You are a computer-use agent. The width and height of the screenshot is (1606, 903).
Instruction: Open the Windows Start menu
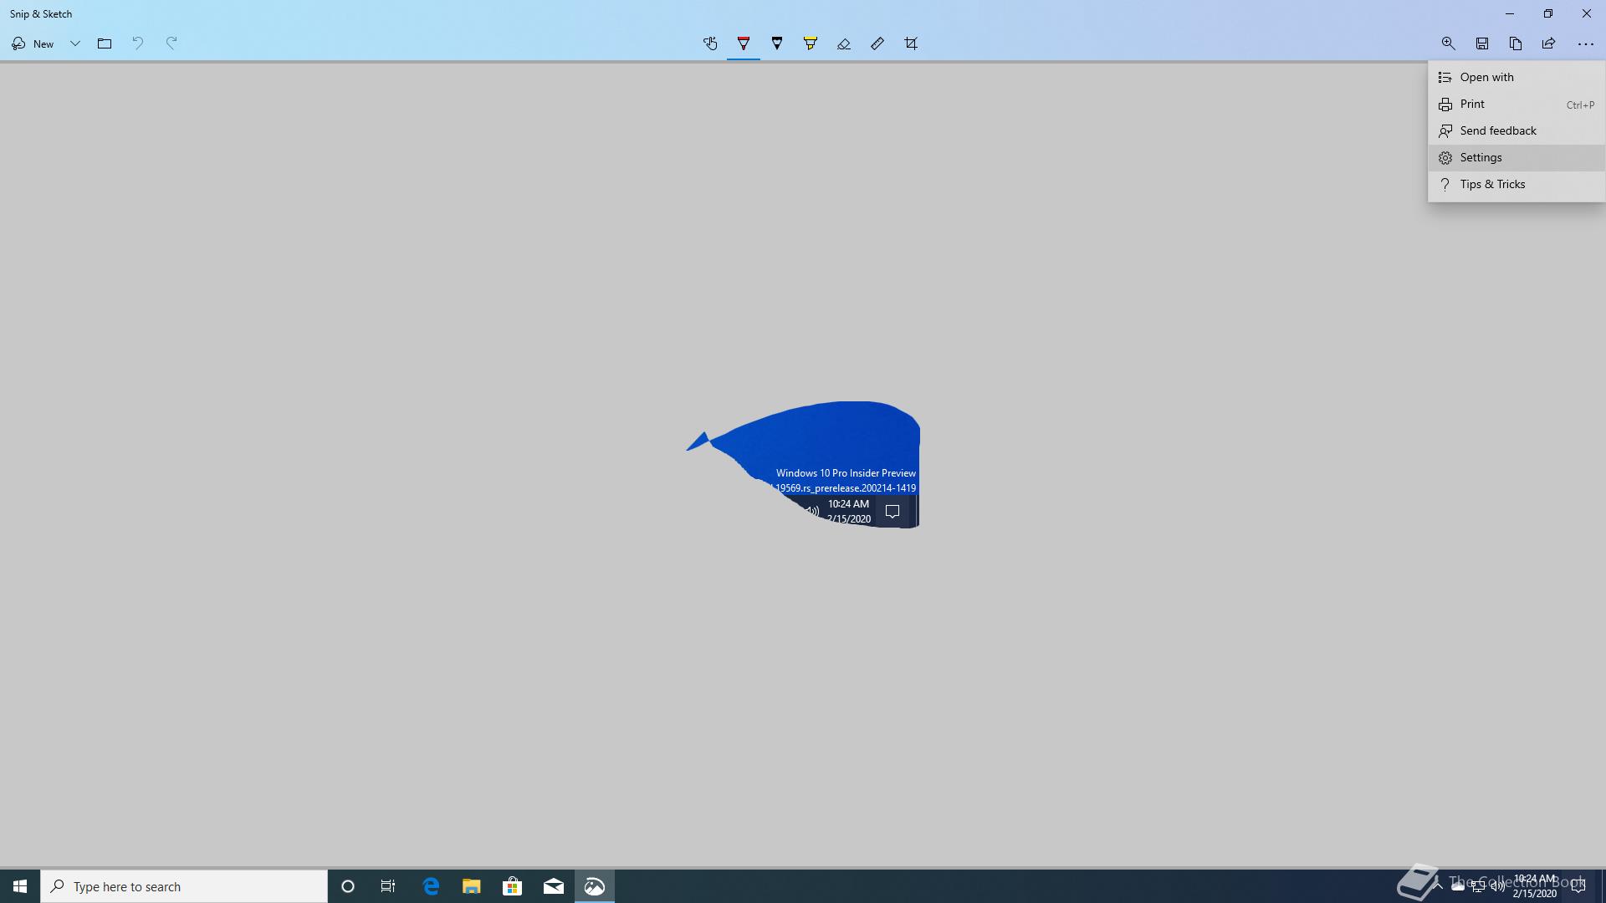[20, 886]
